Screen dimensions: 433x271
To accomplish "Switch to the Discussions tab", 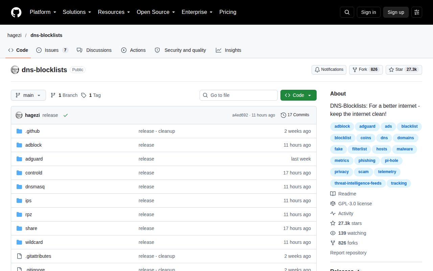I will coord(94,50).
